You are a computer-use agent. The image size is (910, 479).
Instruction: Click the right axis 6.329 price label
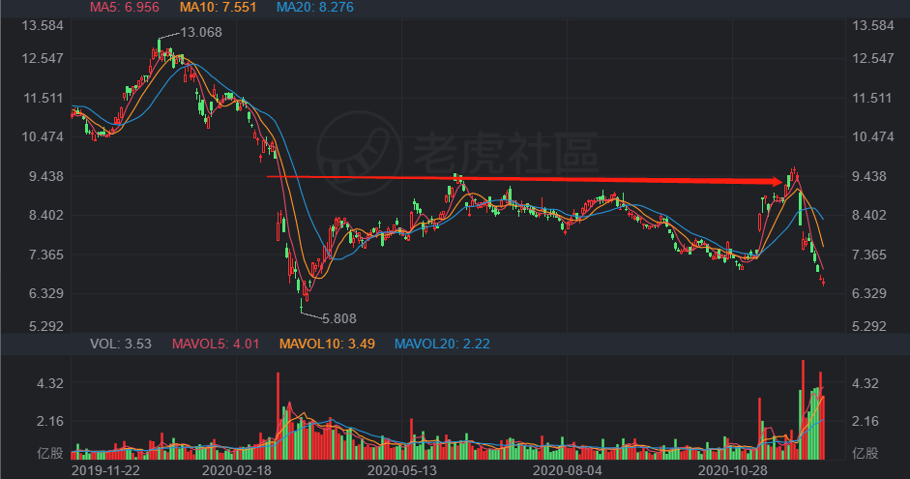868,293
